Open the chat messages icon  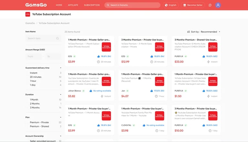210,5
